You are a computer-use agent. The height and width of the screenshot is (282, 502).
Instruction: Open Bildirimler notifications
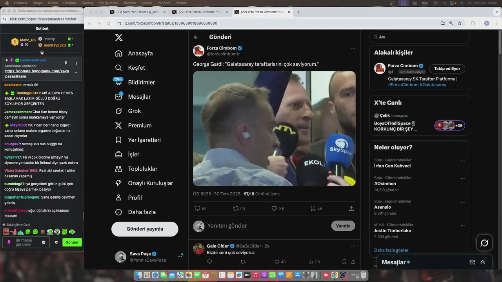pos(135,82)
